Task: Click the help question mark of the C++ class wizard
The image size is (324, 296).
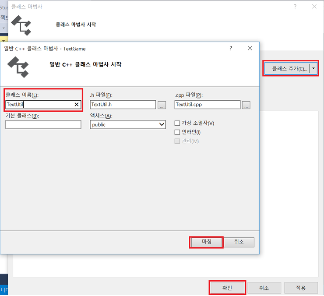Action: tap(231, 49)
